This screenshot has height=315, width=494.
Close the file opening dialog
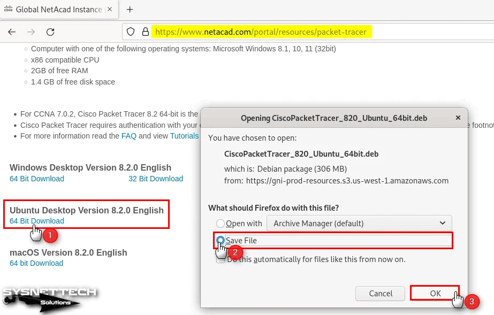tap(457, 118)
